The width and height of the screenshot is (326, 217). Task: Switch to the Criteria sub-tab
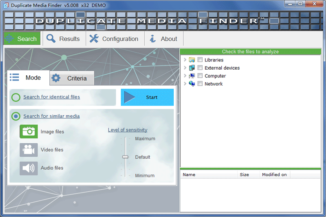click(x=72, y=78)
